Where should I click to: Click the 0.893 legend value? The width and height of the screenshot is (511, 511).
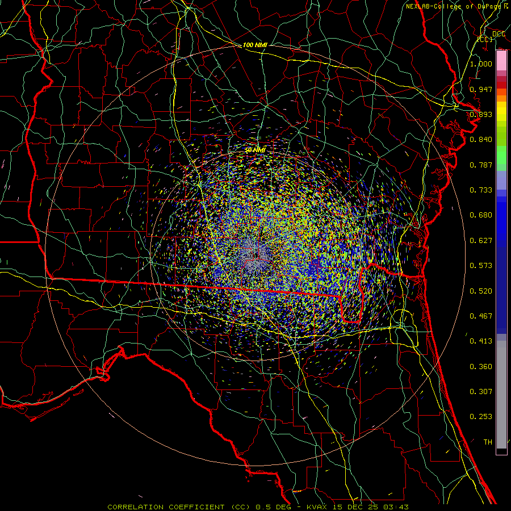click(x=481, y=114)
